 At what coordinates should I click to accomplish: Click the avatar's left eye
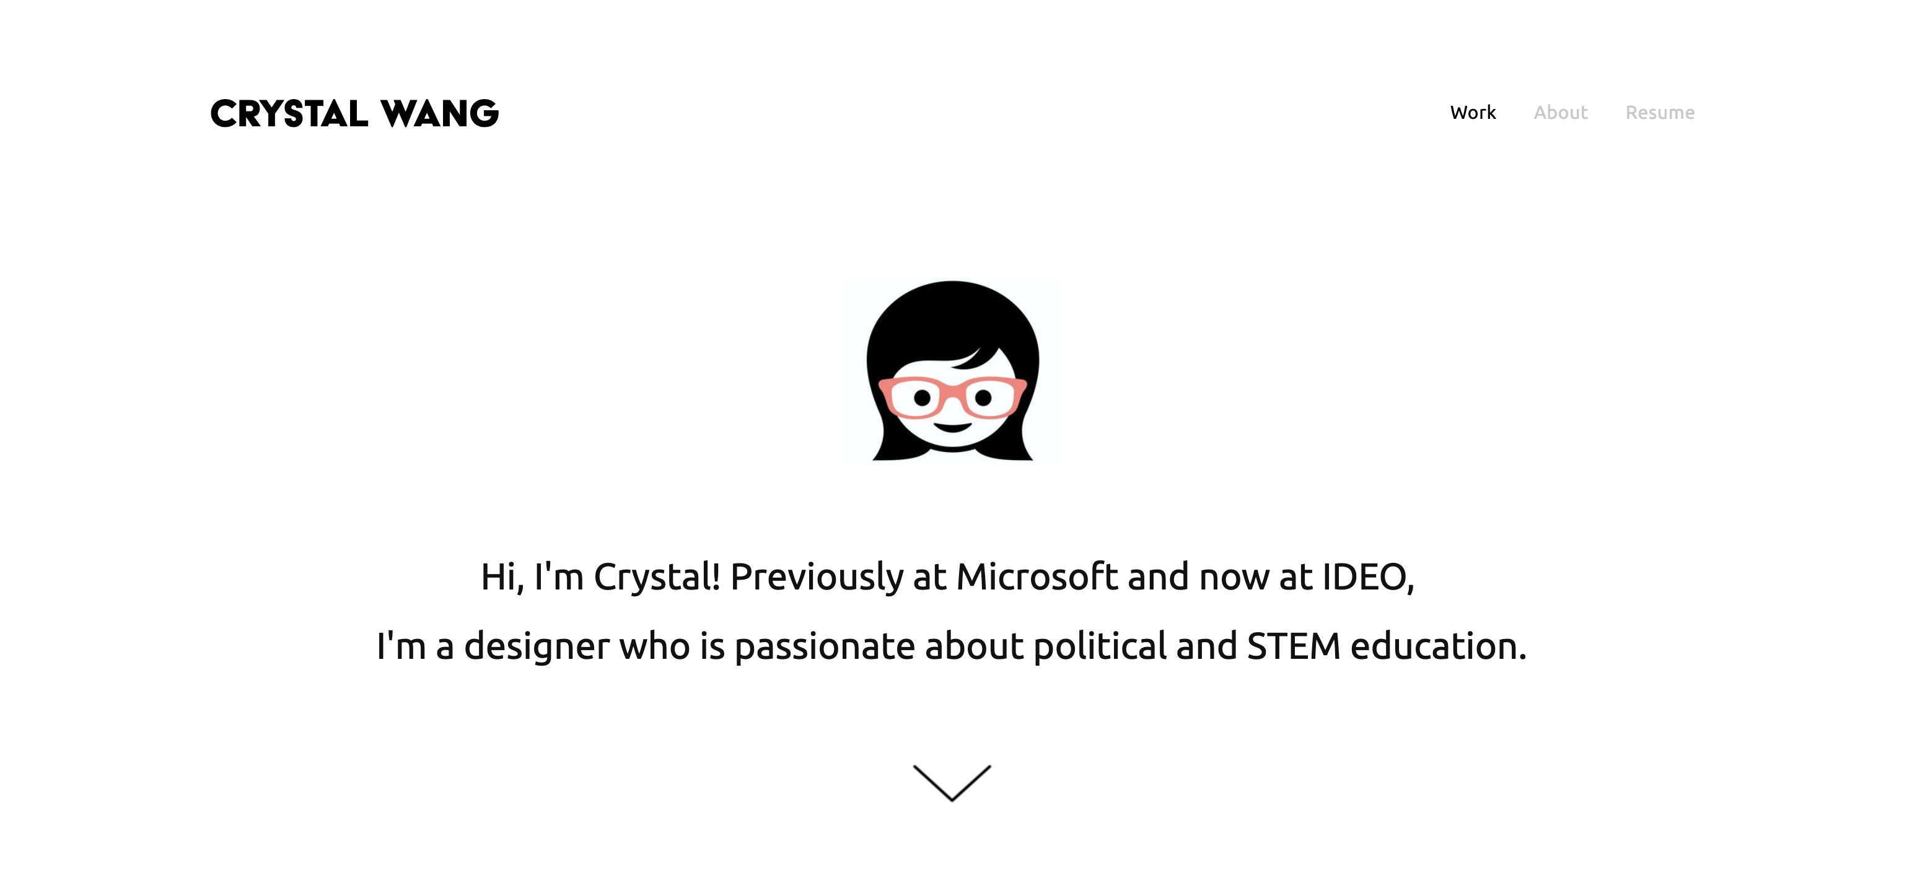pos(923,398)
